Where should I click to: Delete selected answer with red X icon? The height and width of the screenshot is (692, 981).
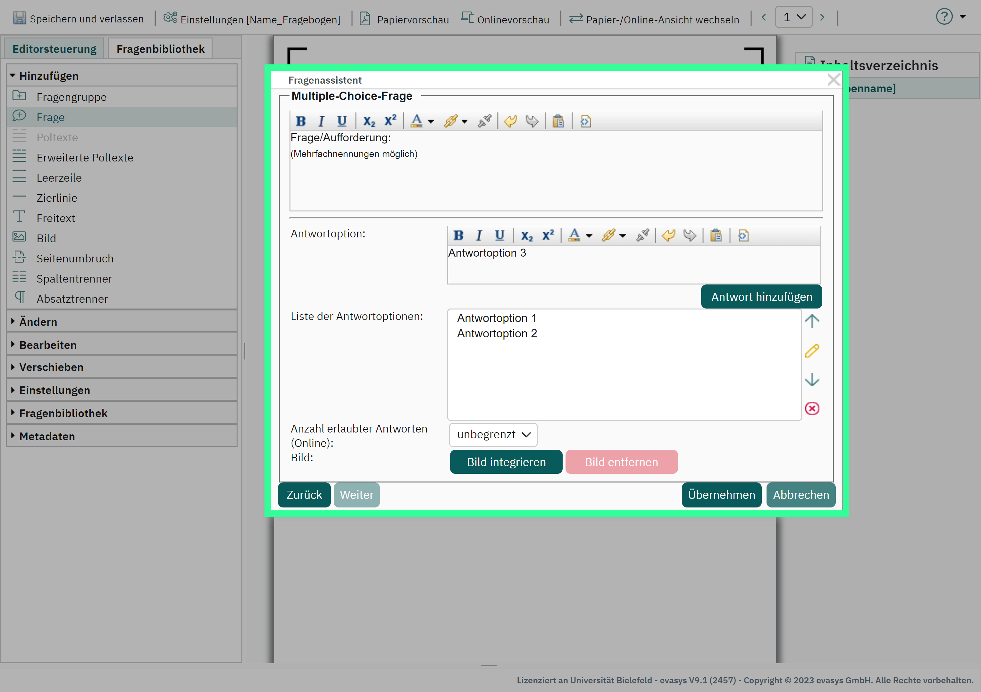tap(812, 408)
